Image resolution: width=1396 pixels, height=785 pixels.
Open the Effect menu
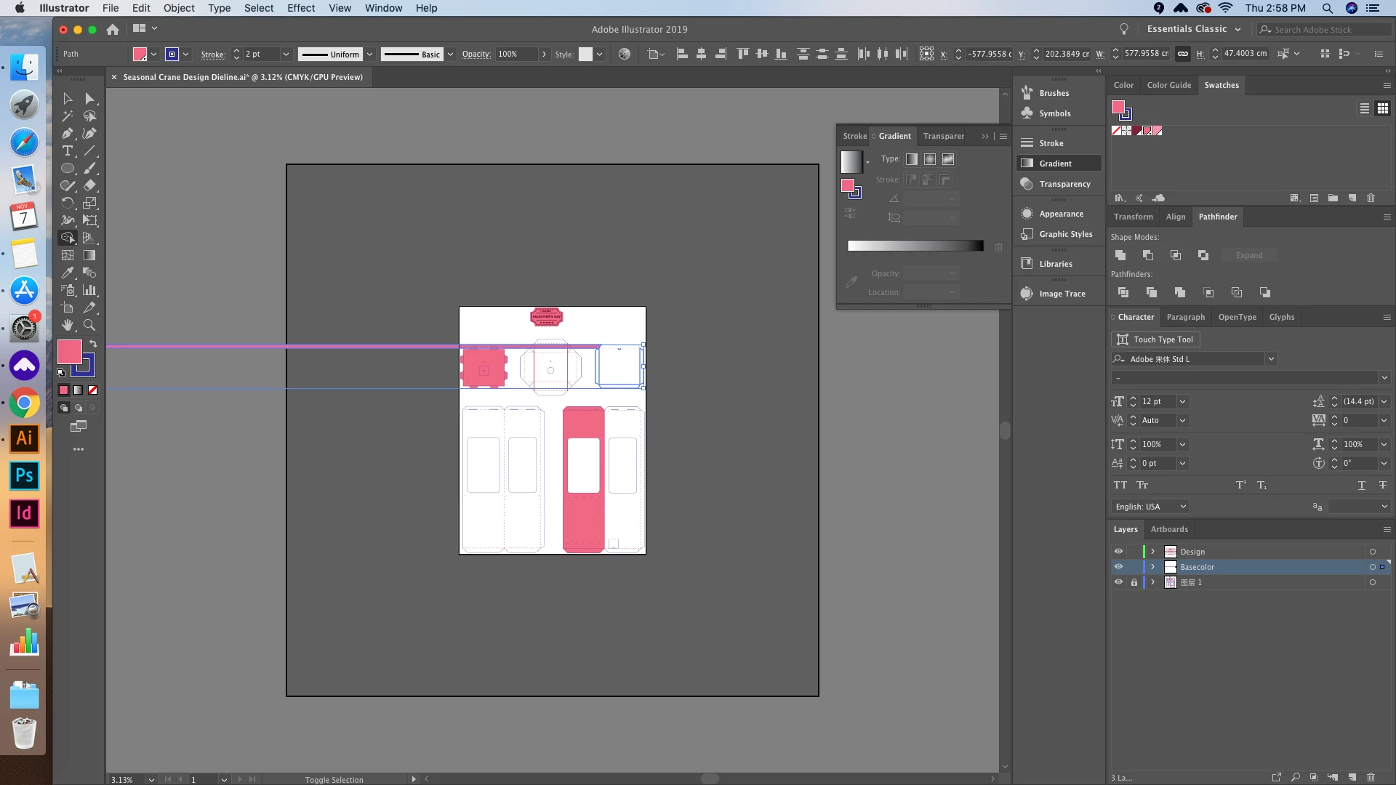tap(300, 8)
